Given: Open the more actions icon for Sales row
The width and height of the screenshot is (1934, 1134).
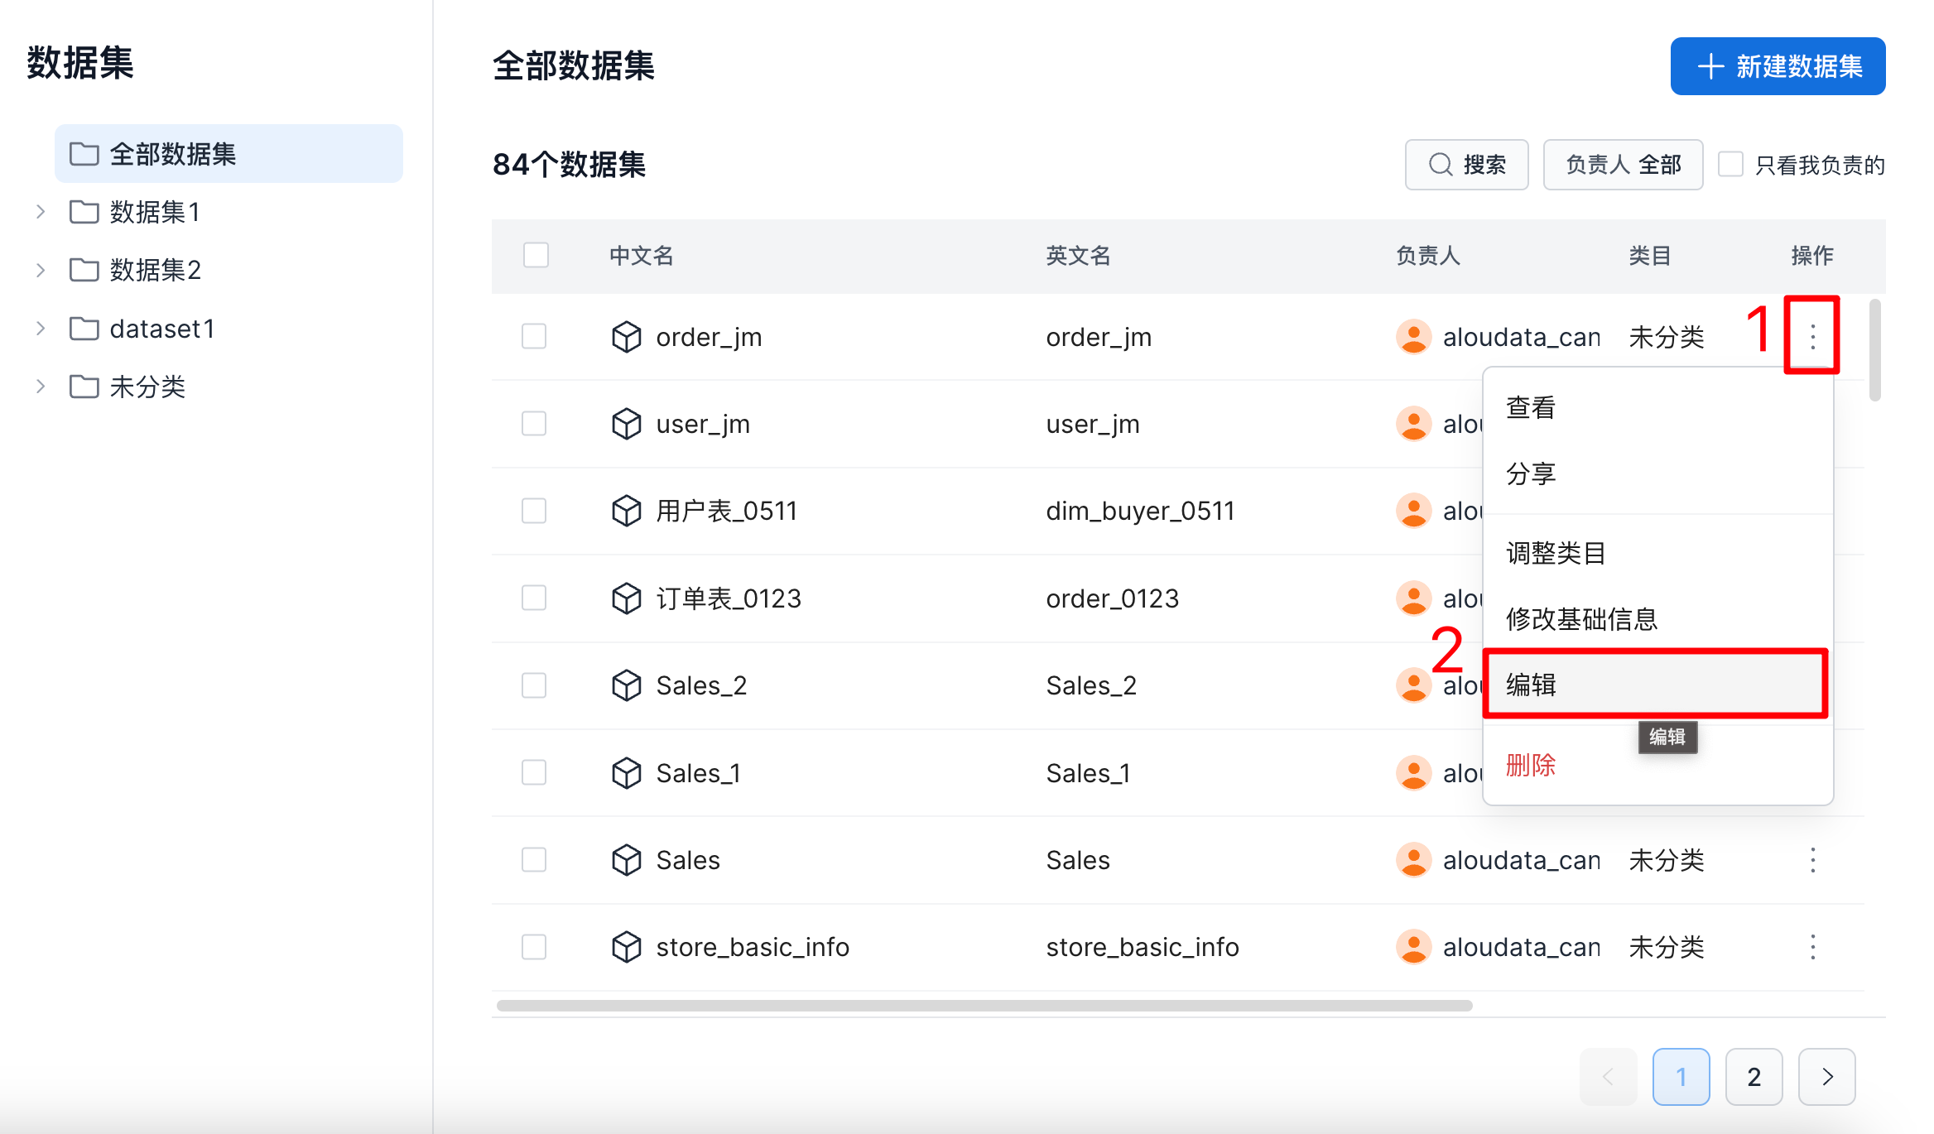Looking at the screenshot, I should click(x=1812, y=860).
